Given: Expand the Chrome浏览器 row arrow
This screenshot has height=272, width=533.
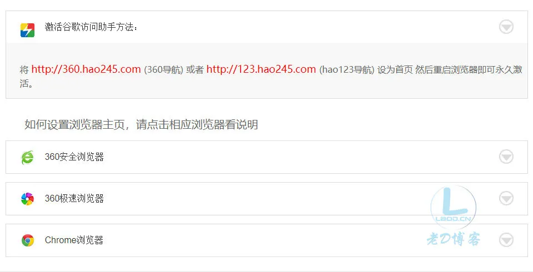Looking at the screenshot, I should pos(506,240).
